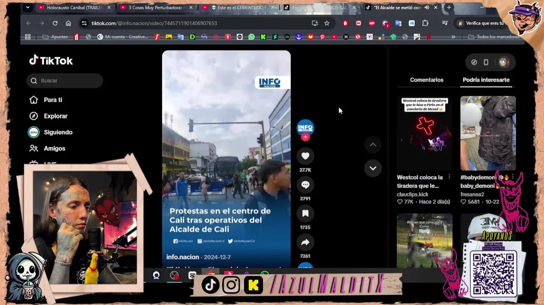Open Mi cuenta - Creative bookmark
The width and height of the screenshot is (544, 305).
(x=123, y=37)
